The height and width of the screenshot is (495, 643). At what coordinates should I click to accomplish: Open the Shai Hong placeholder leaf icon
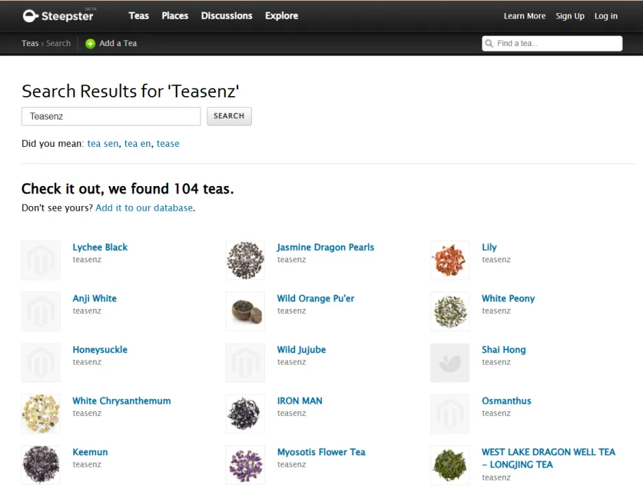(x=450, y=362)
